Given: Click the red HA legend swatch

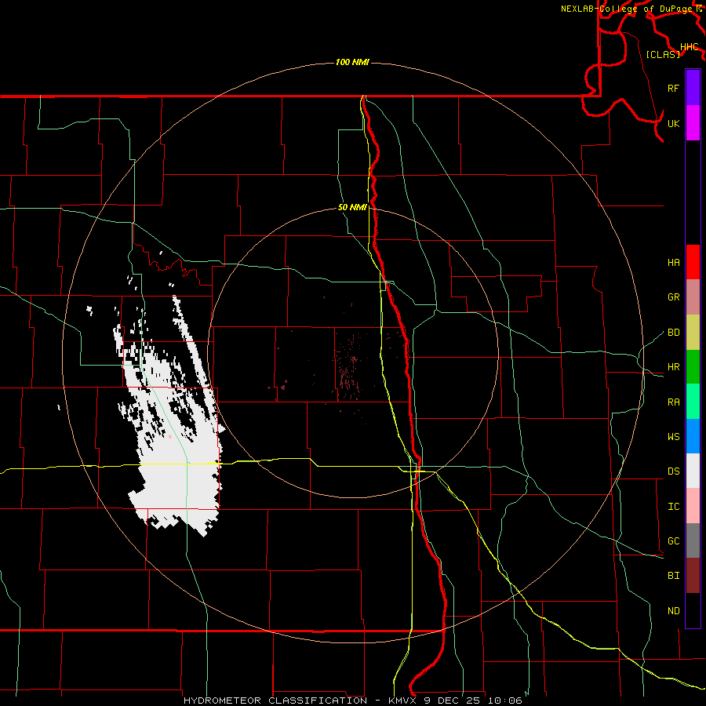Looking at the screenshot, I should pos(693,262).
